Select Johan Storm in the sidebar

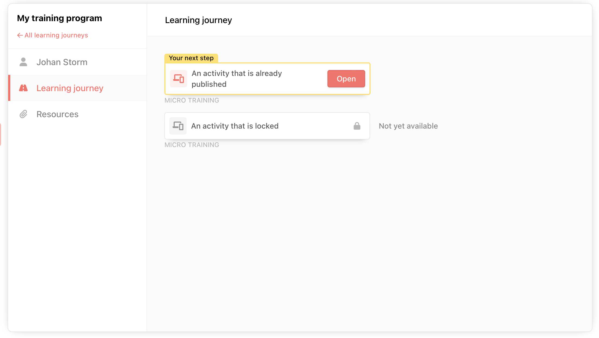click(x=78, y=62)
